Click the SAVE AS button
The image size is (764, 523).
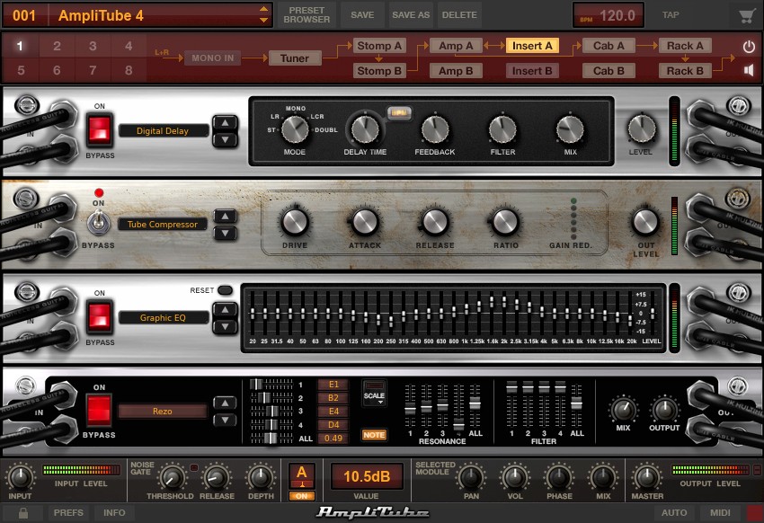pos(411,15)
